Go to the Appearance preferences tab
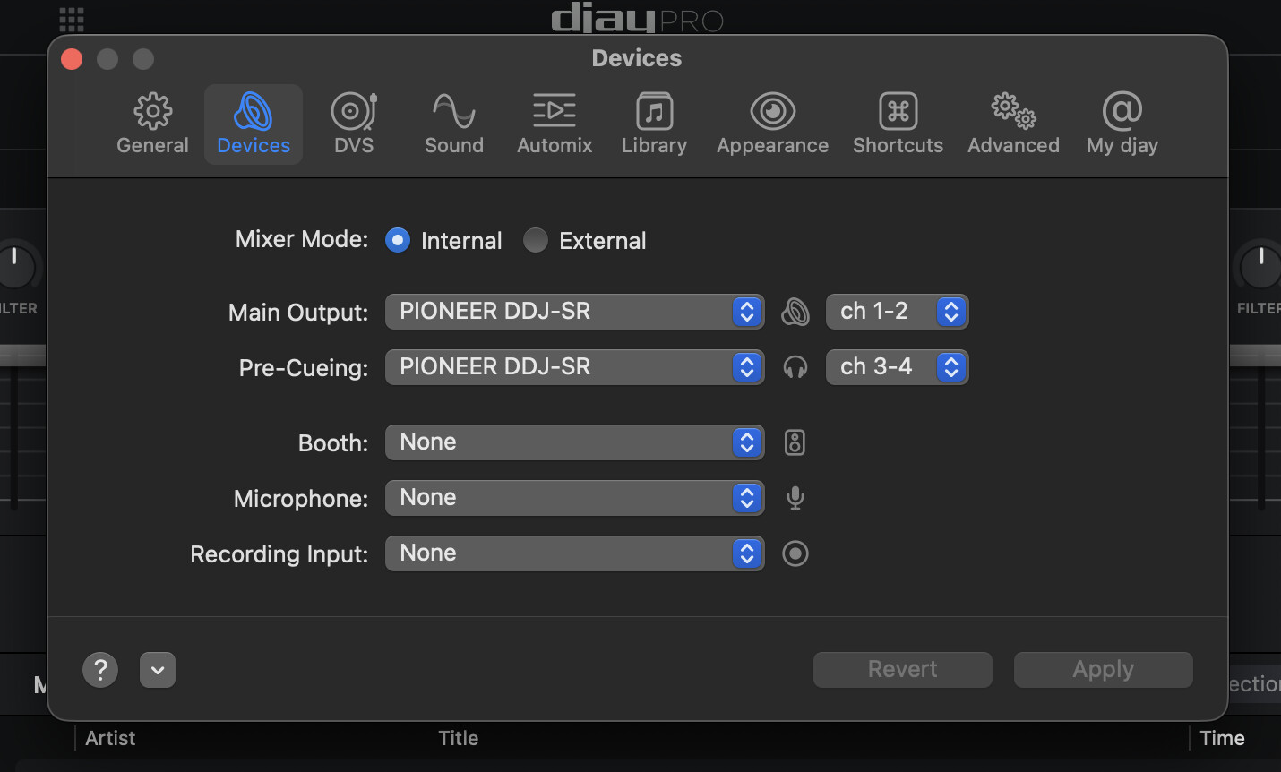The width and height of the screenshot is (1281, 772). pyautogui.click(x=772, y=124)
